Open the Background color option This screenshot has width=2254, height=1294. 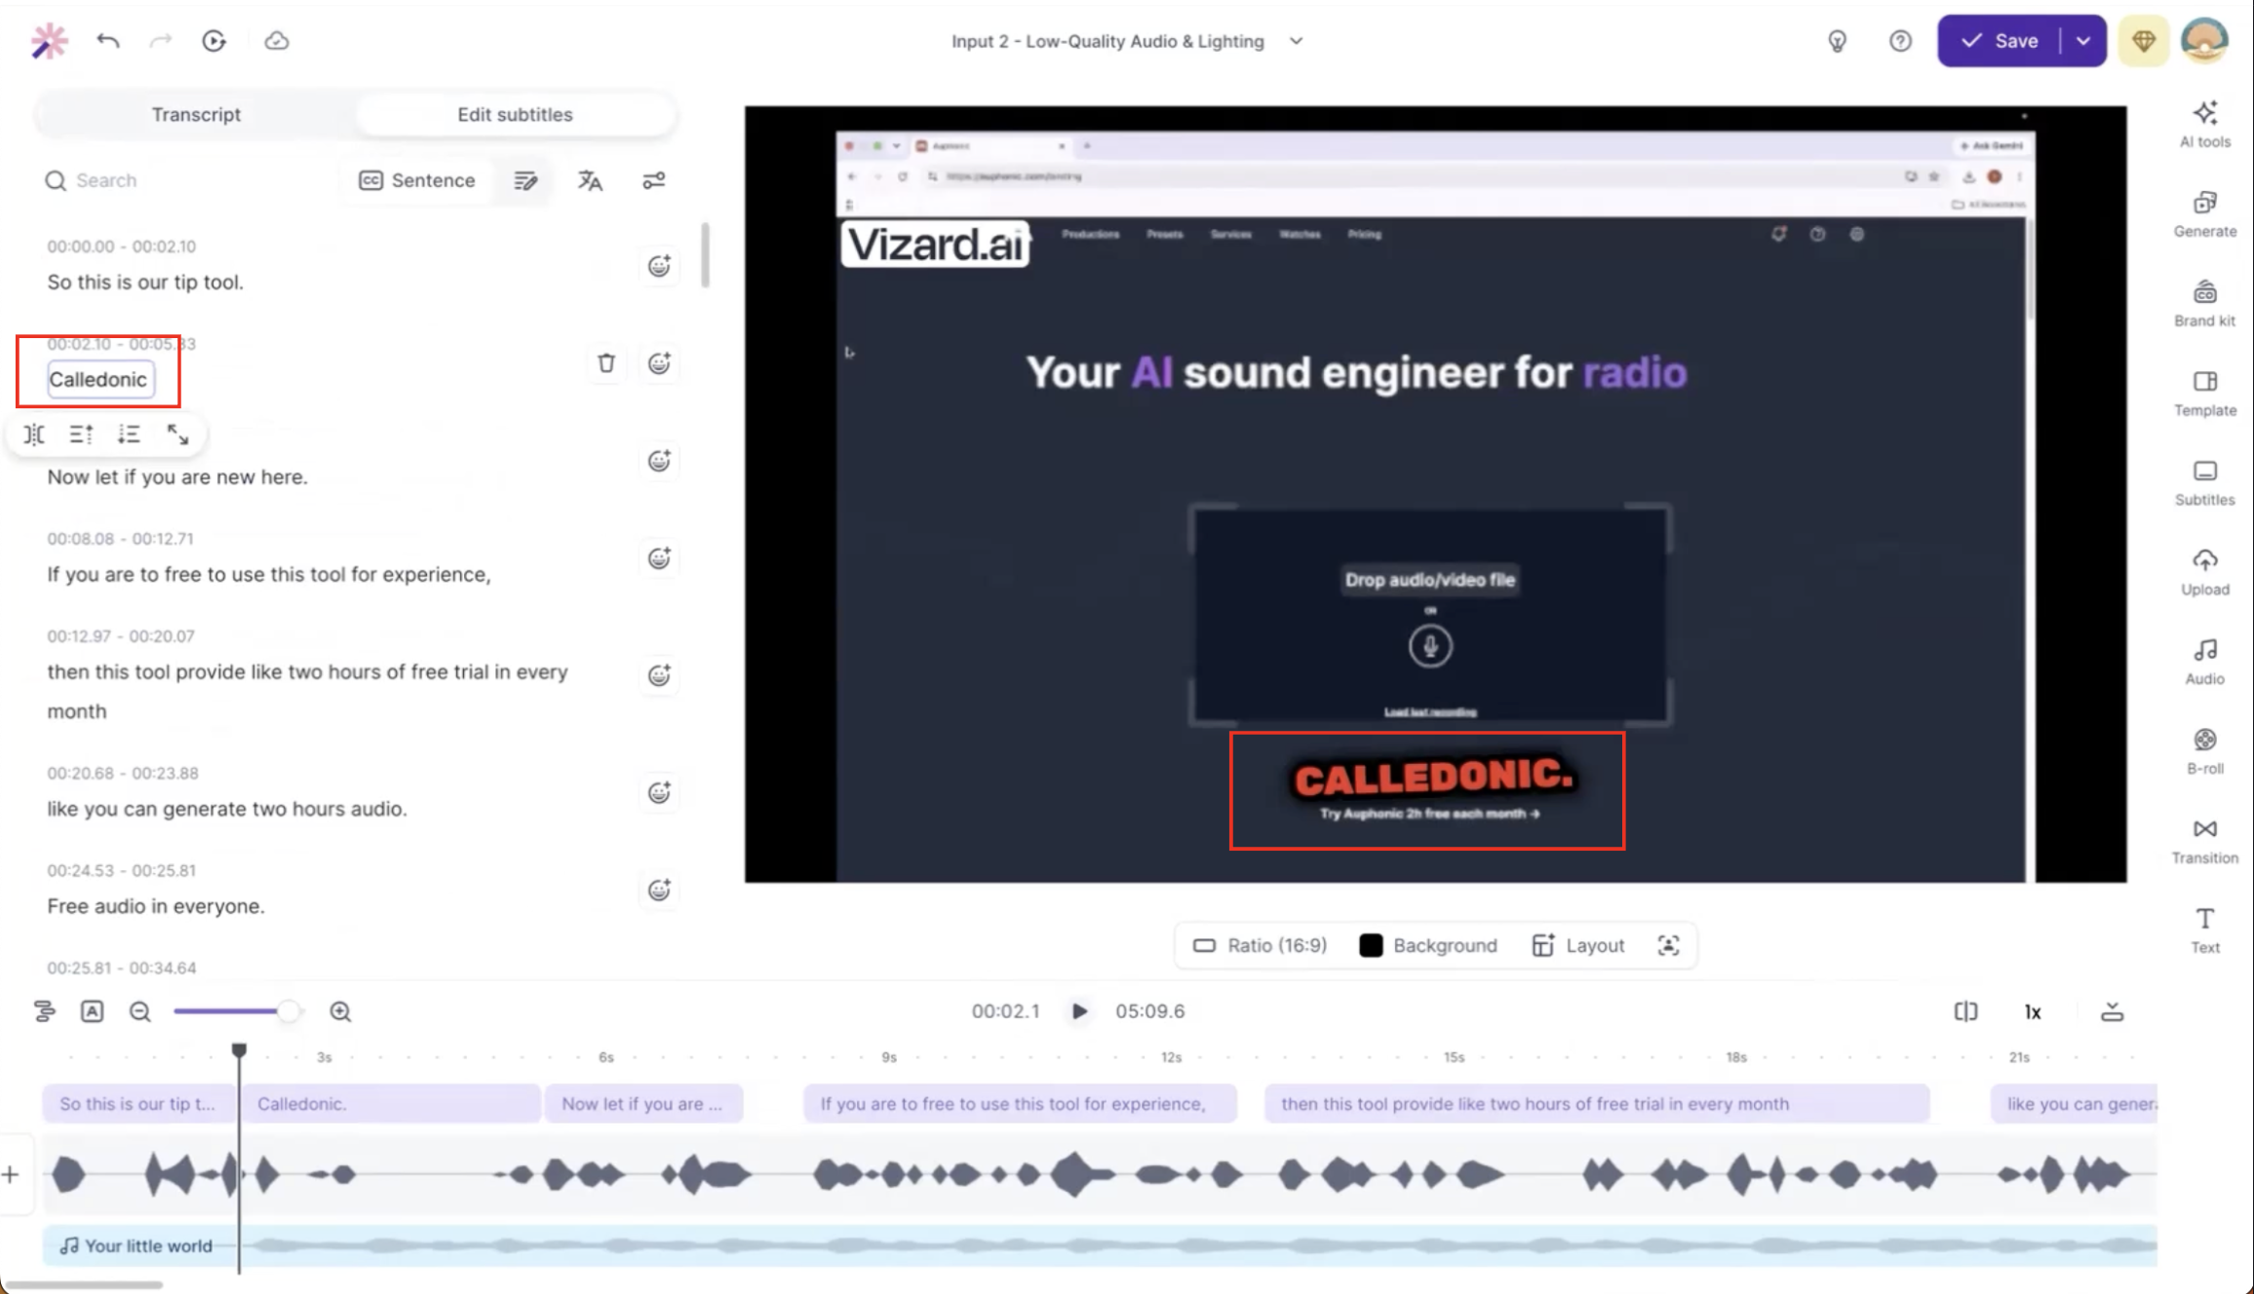[1428, 945]
